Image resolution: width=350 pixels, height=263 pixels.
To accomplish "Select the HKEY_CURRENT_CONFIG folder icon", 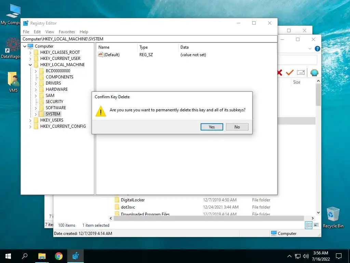I will [36, 126].
